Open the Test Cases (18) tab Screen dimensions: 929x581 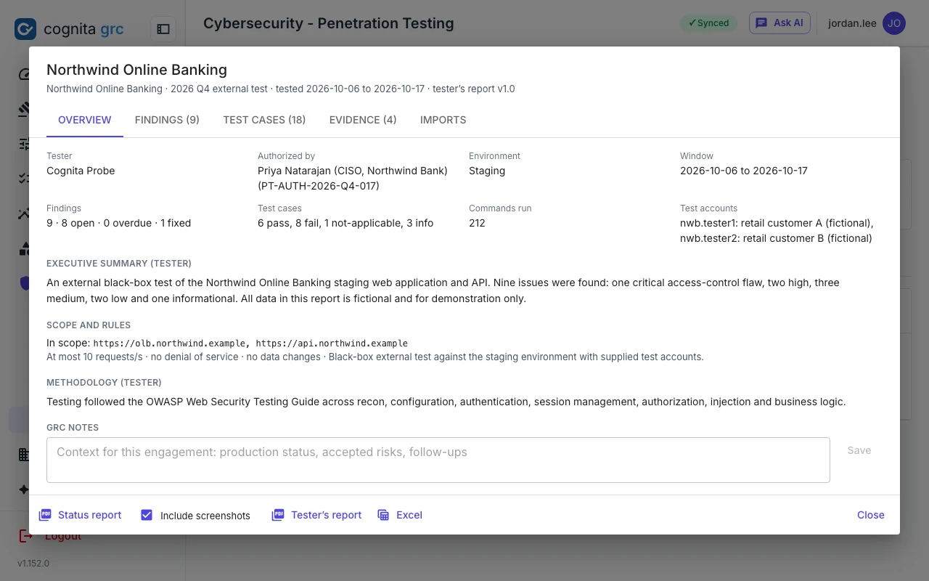264,120
